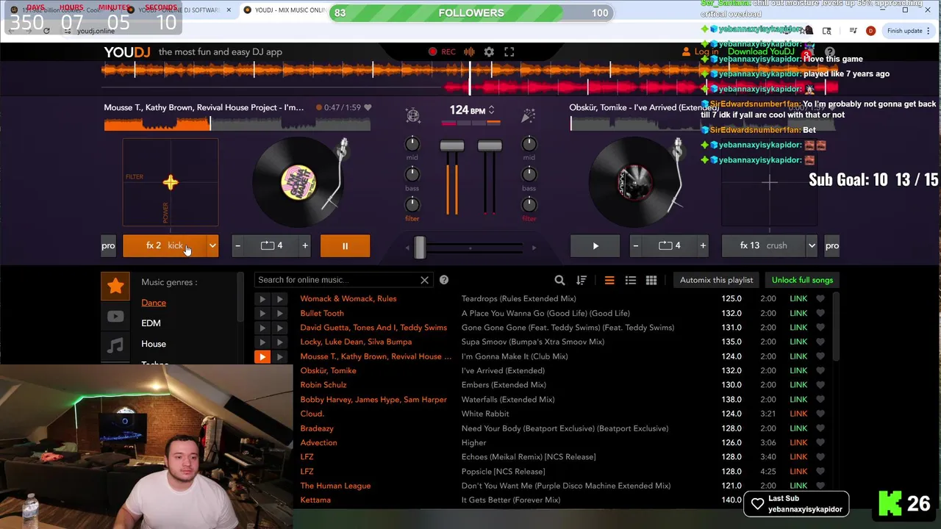Load Bullet Tooth track to right deck
This screenshot has width=941, height=529.
(279, 313)
